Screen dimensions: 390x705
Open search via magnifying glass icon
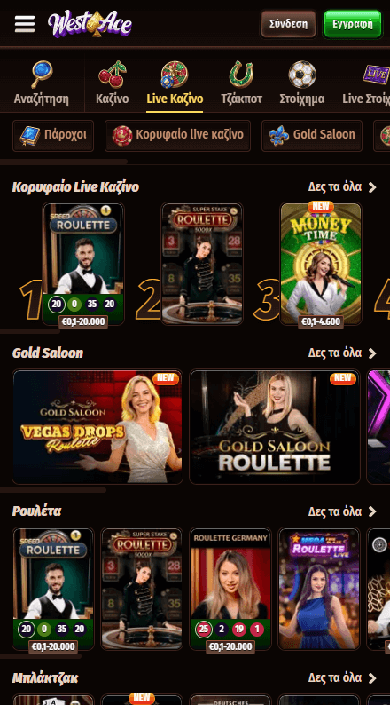(42, 75)
